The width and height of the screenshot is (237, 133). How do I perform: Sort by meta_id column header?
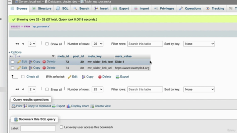[x=63, y=56]
